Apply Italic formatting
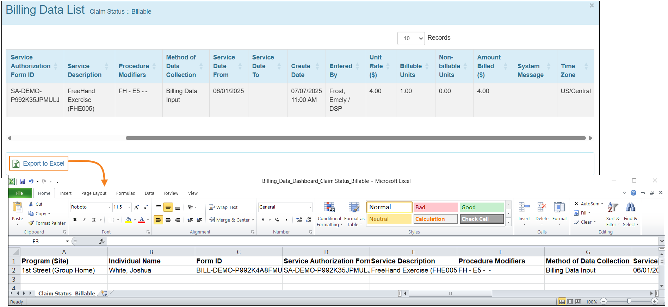This screenshot has height=307, width=668. click(x=84, y=220)
